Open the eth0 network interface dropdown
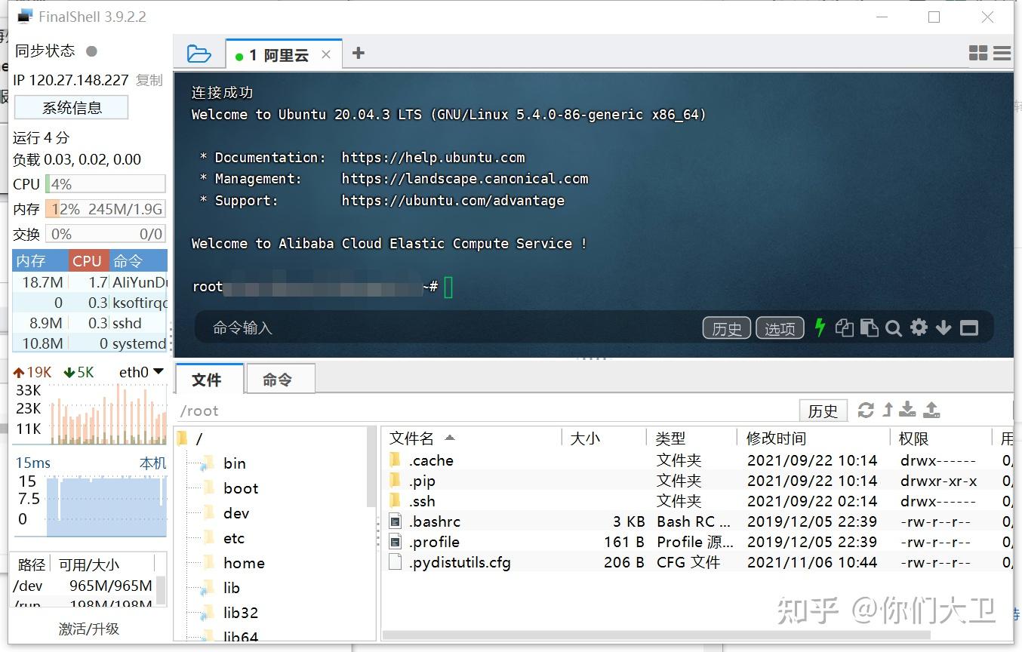1022x652 pixels. [x=142, y=372]
